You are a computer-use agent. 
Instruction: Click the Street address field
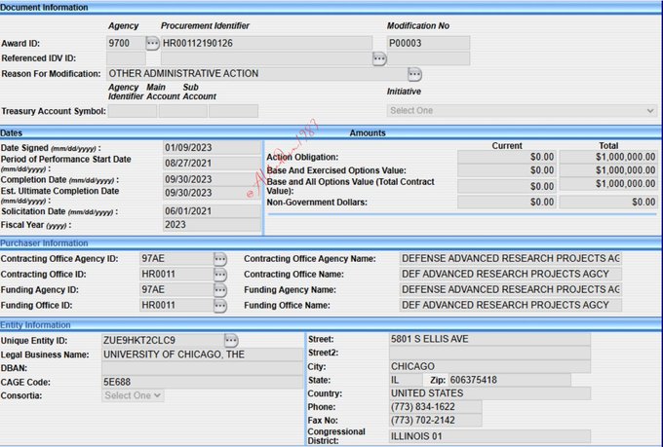click(488, 340)
